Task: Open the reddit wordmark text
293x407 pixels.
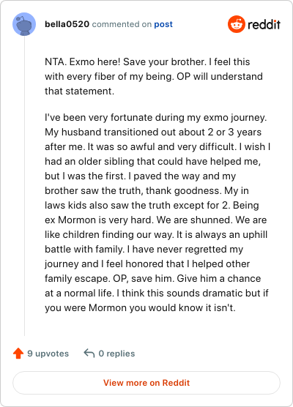Action: pos(264,25)
